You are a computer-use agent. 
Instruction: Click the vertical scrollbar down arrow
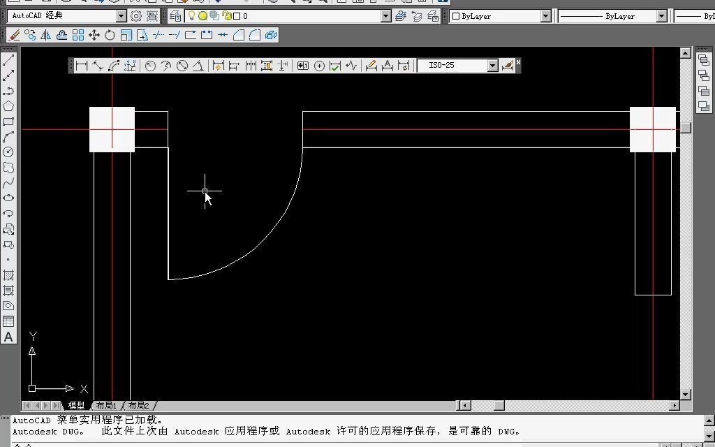[686, 395]
